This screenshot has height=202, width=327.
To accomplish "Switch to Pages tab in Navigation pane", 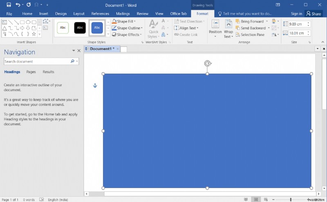I will 31,72.
